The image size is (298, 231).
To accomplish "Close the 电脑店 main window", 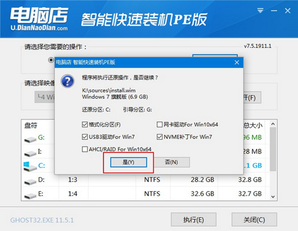I will pos(288,11).
